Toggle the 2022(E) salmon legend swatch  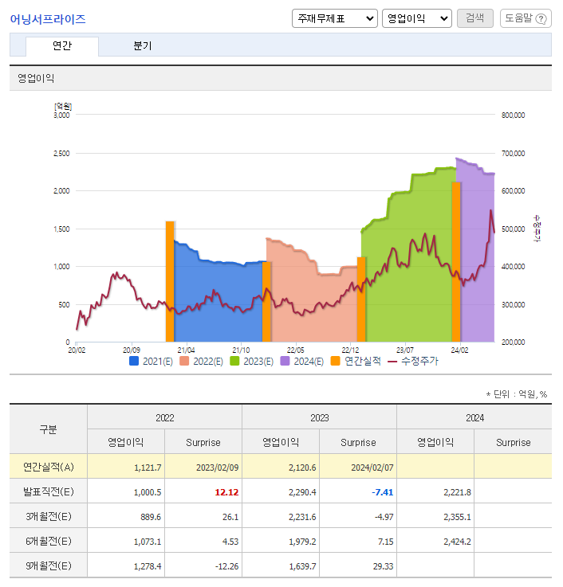tap(184, 361)
